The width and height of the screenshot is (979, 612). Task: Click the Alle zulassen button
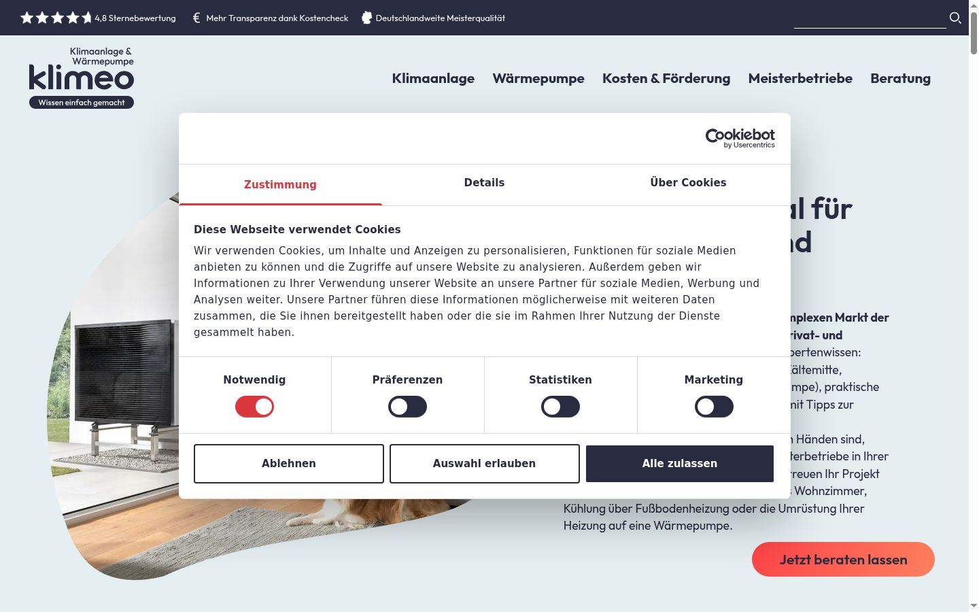[x=680, y=464]
